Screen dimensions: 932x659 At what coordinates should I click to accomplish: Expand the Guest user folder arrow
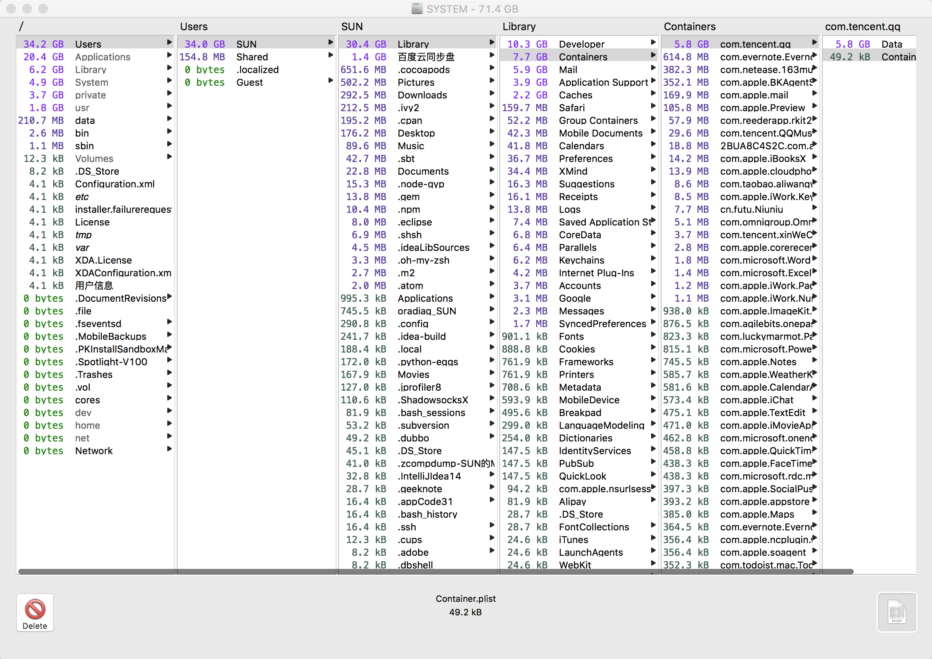(331, 81)
